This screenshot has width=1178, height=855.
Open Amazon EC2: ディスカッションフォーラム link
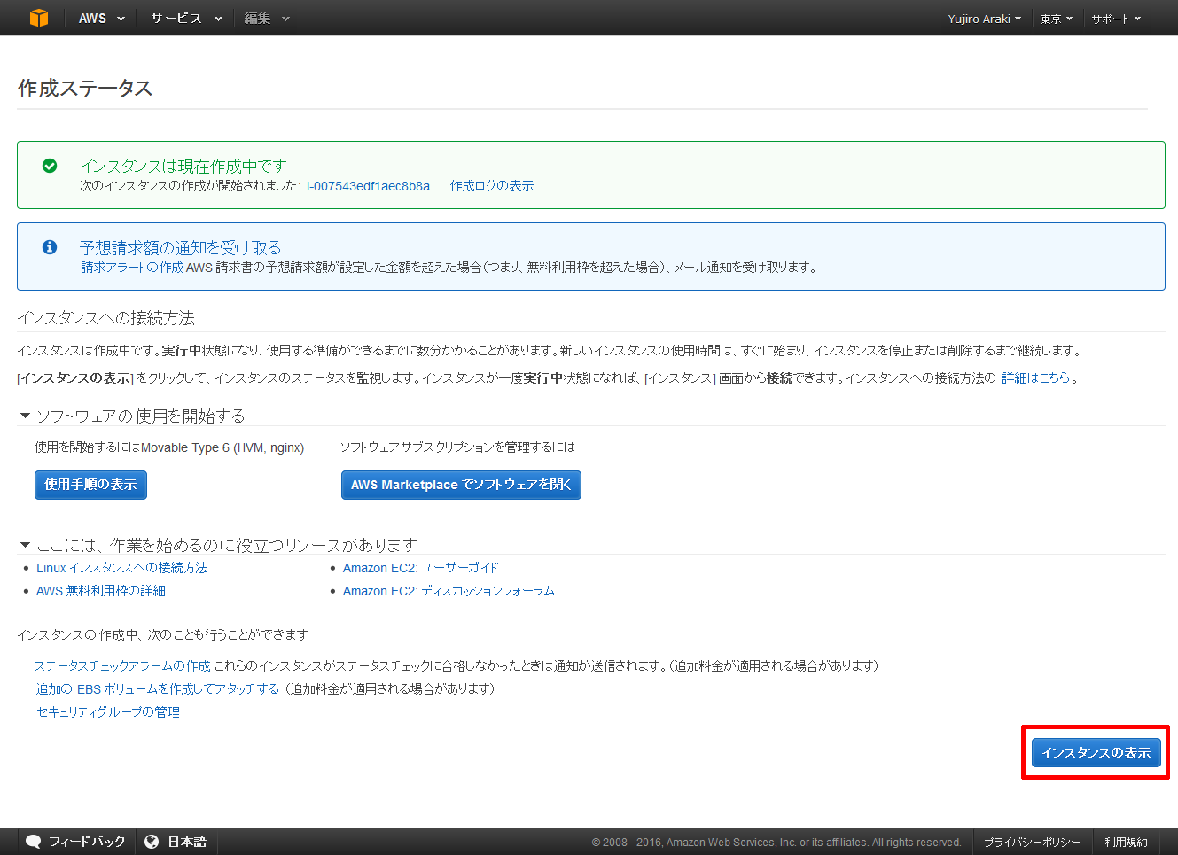click(x=449, y=591)
